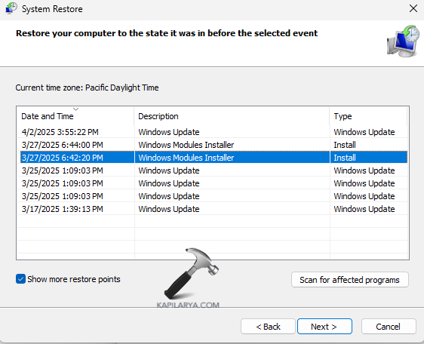
Task: Go to previous step with Back
Action: tap(268, 327)
